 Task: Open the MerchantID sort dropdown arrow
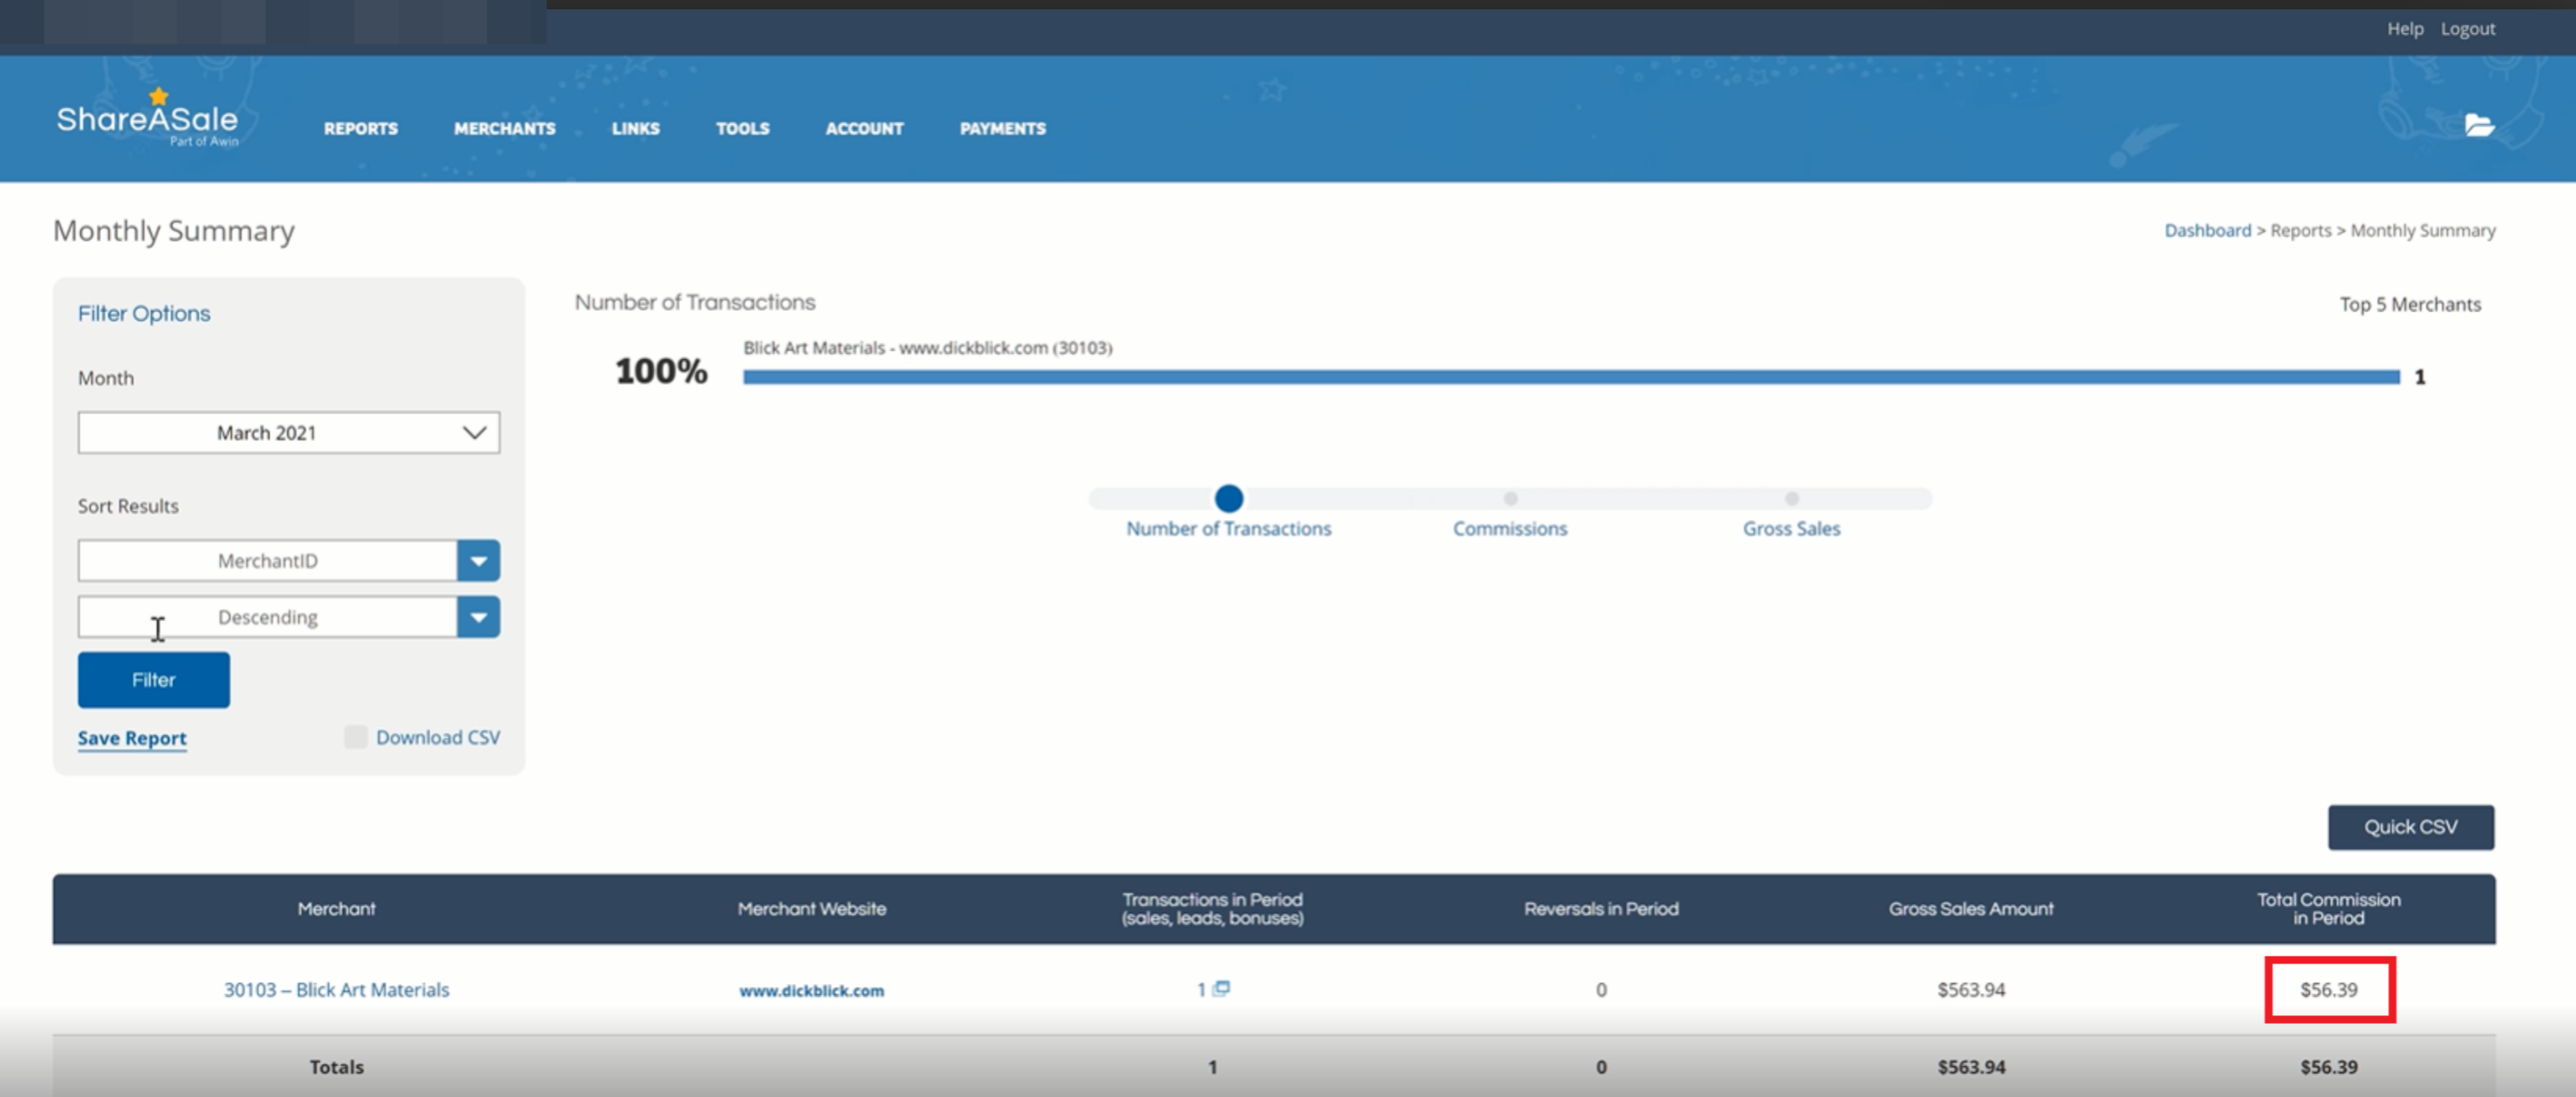(x=478, y=561)
